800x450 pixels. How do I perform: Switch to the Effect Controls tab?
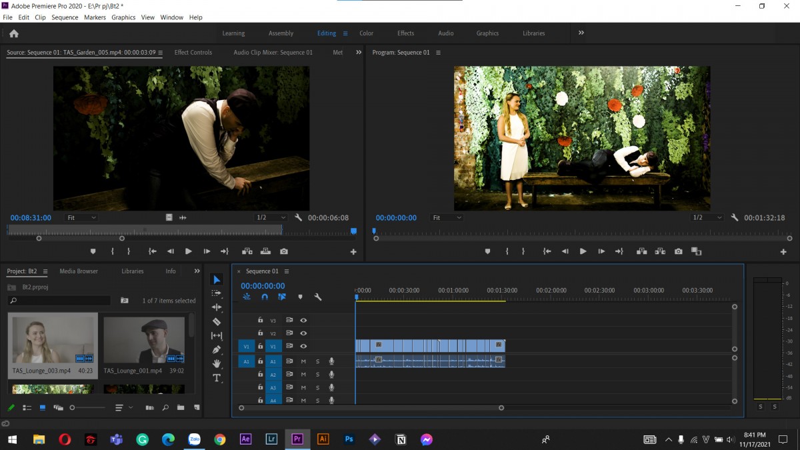tap(193, 53)
